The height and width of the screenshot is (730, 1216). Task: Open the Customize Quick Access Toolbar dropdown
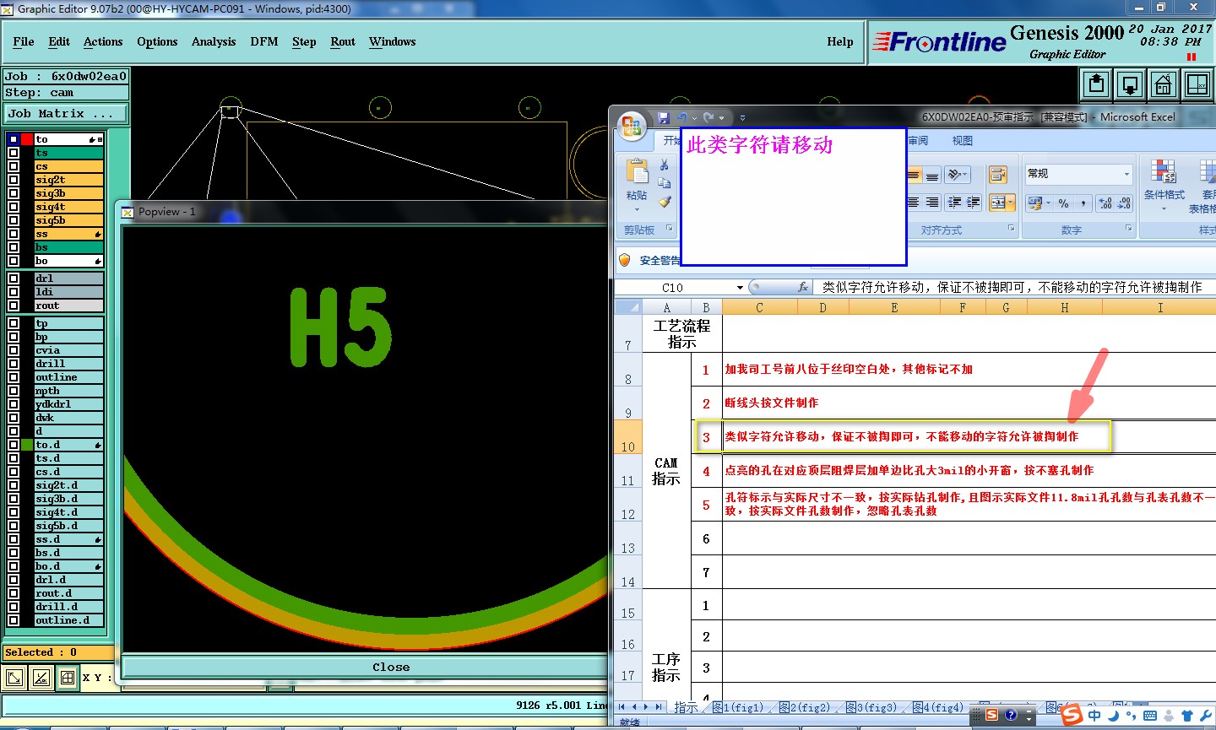pyautogui.click(x=742, y=118)
